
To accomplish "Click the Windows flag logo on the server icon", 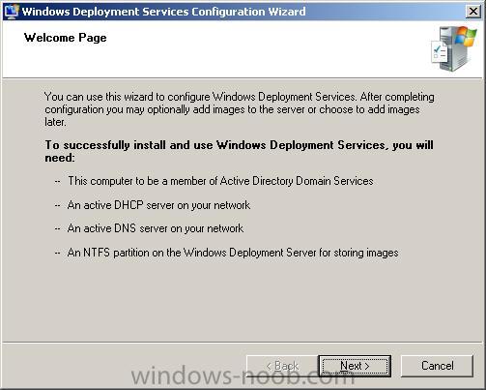I will coord(466,36).
